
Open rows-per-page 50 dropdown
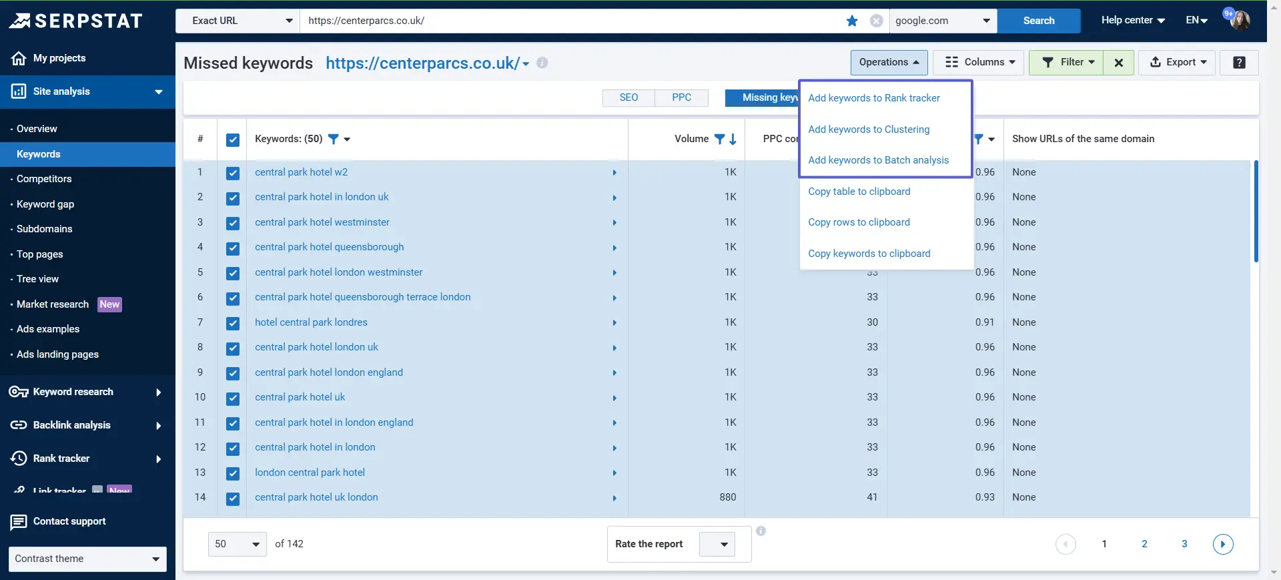pos(238,544)
